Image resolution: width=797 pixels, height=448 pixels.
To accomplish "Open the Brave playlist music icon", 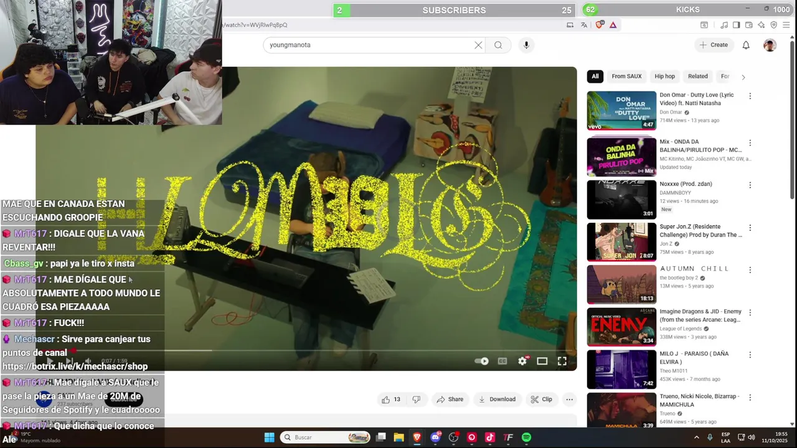I will tap(724, 25).
